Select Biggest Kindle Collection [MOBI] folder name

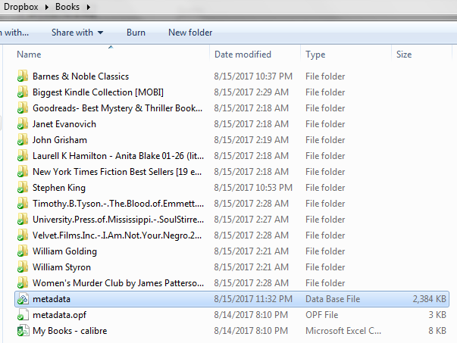(98, 92)
